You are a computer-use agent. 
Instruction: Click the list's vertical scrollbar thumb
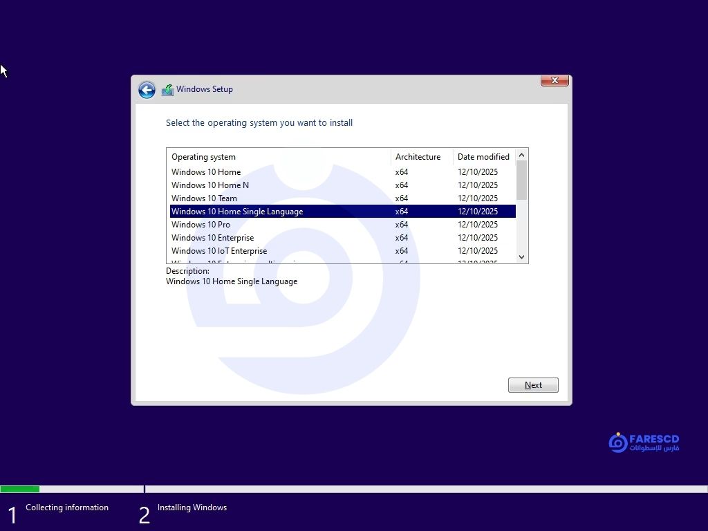coord(521,180)
